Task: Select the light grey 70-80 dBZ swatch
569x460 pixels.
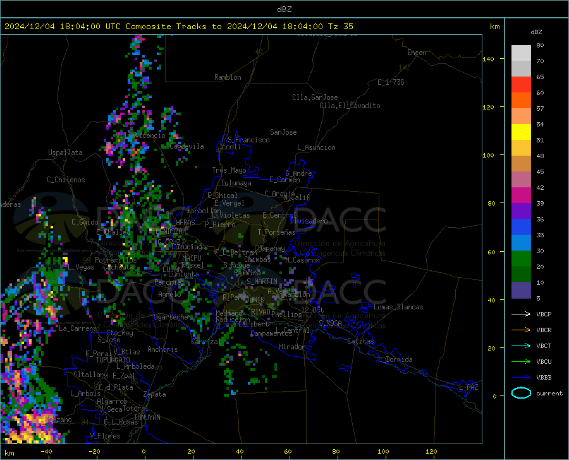Action: (521, 53)
